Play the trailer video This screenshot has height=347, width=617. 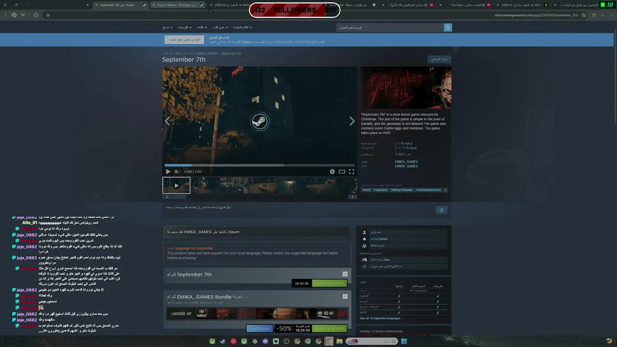(x=168, y=172)
